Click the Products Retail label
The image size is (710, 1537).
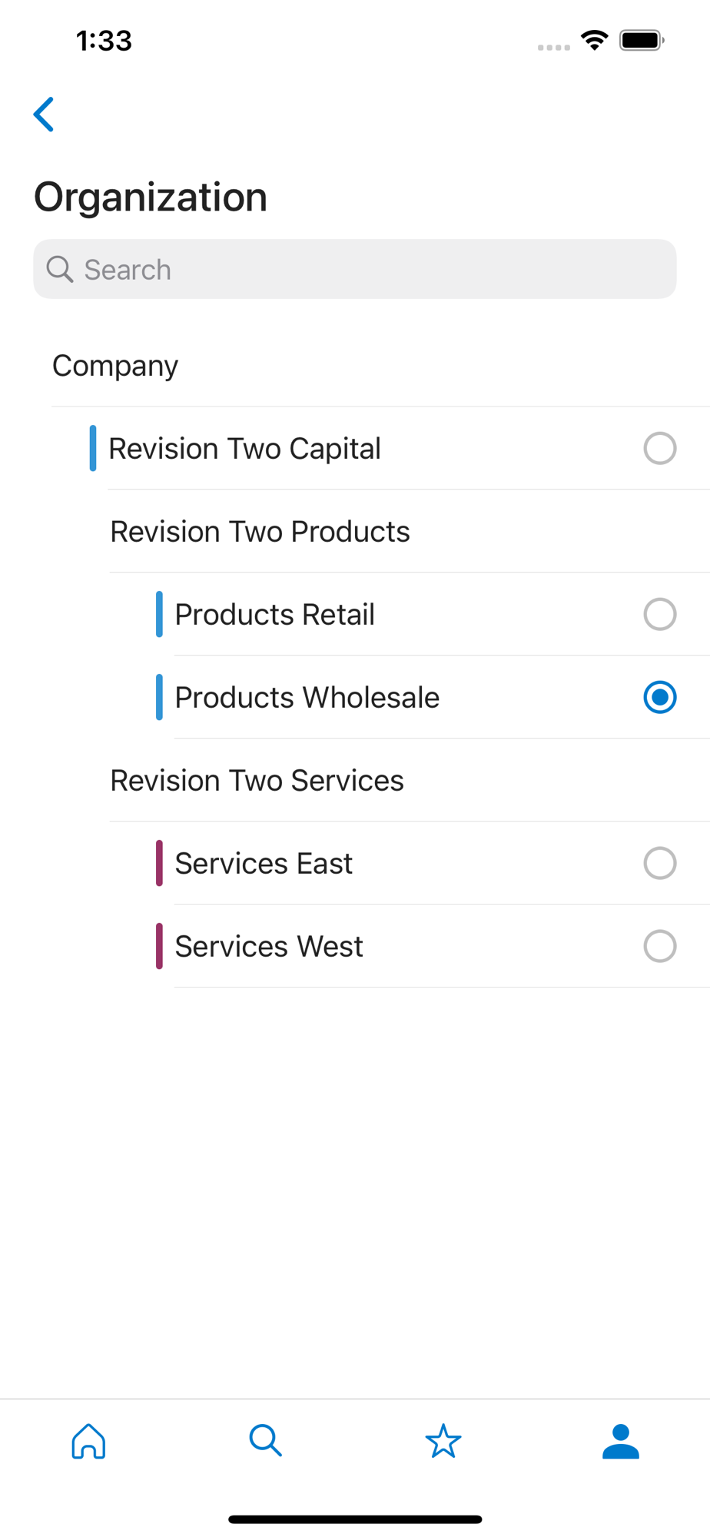pos(275,614)
